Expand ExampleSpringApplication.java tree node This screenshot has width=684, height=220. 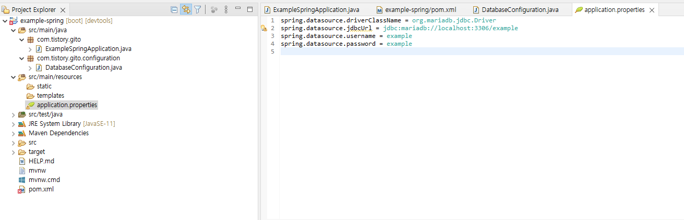[x=30, y=49]
